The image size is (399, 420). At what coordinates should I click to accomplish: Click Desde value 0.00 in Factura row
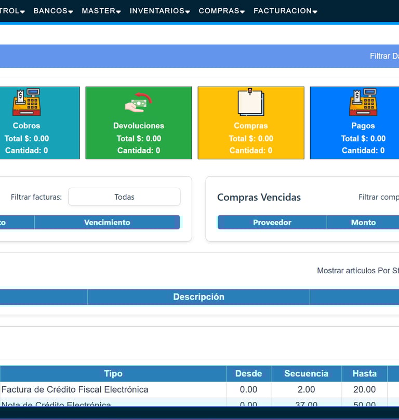248,389
